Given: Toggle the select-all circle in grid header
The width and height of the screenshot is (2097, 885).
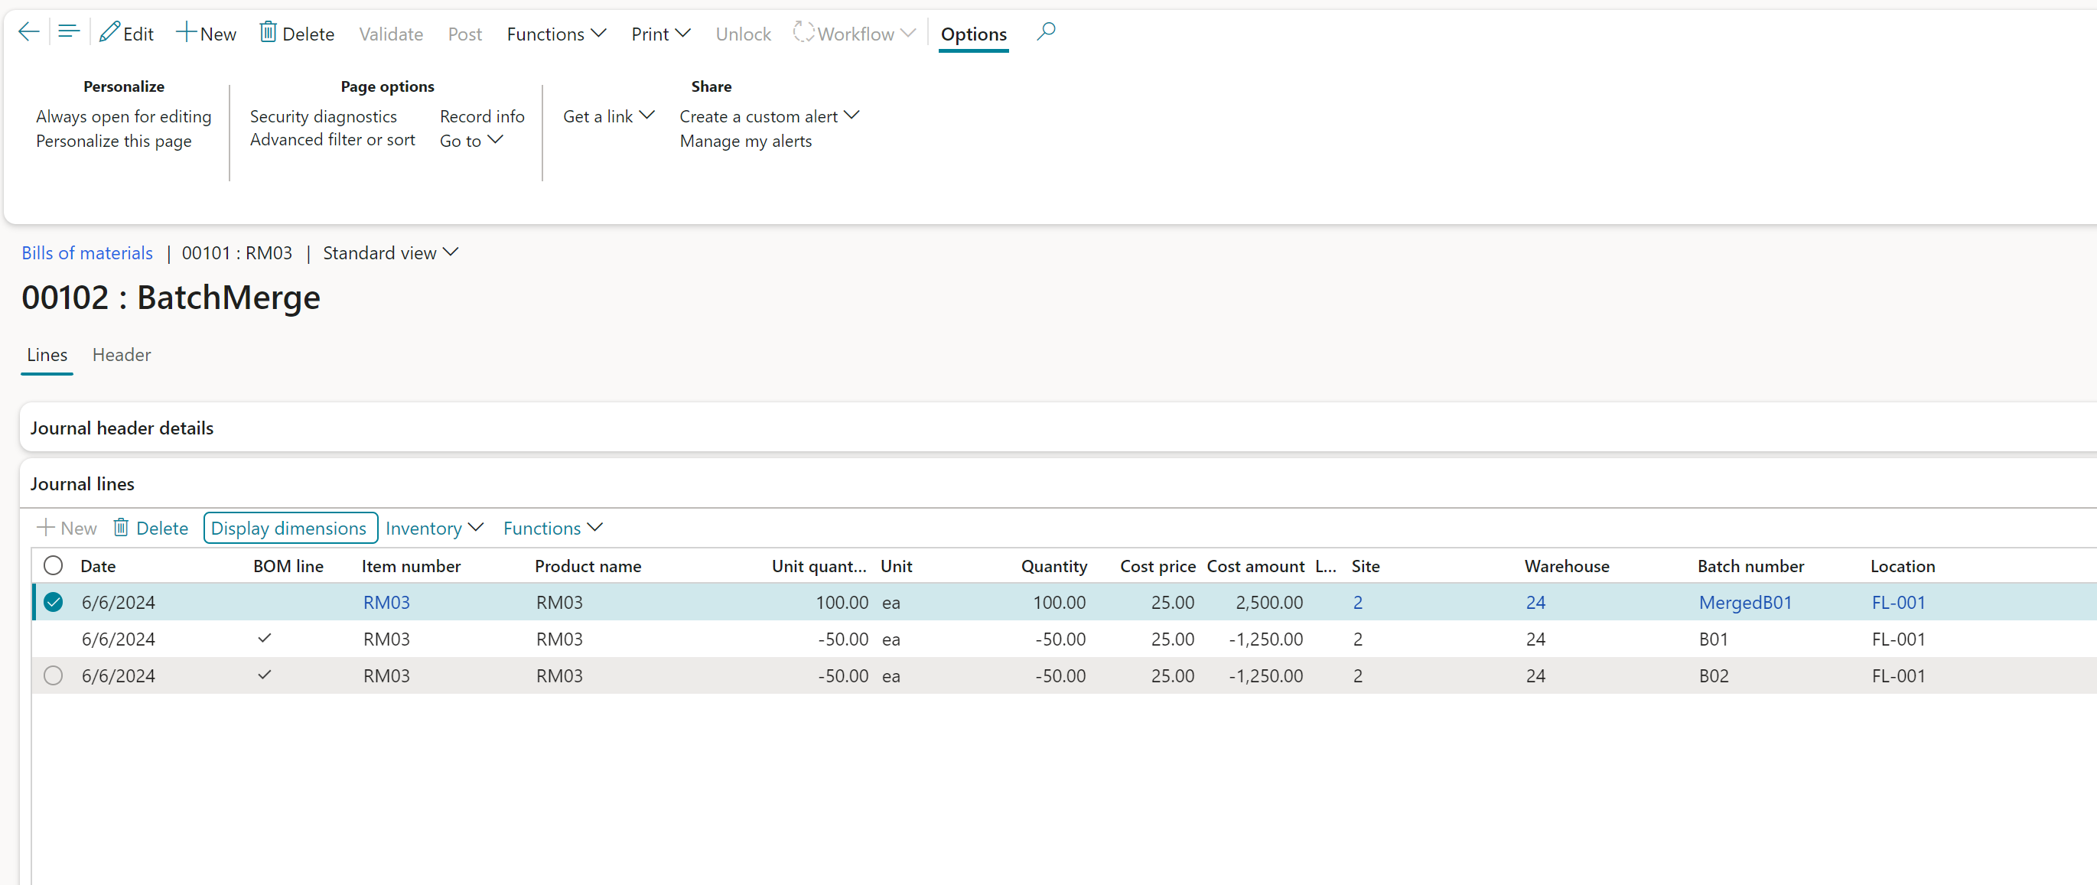Looking at the screenshot, I should (53, 566).
